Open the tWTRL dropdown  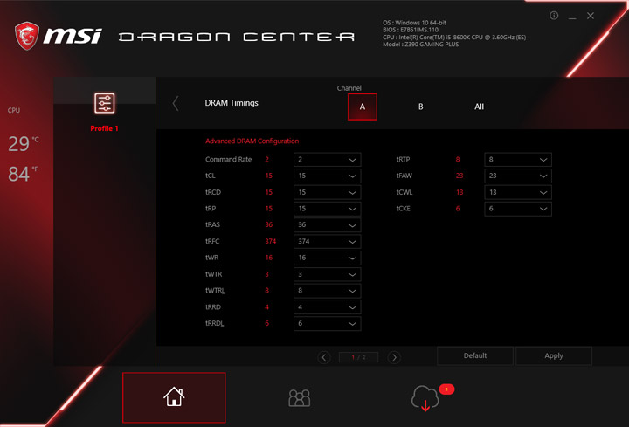tap(327, 291)
